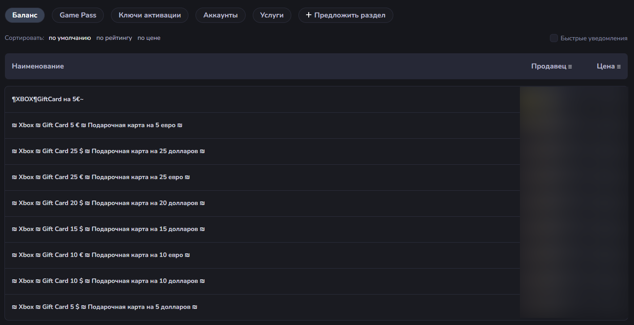This screenshot has width=634, height=325.
Task: Go to the Услуги tab
Action: (272, 15)
